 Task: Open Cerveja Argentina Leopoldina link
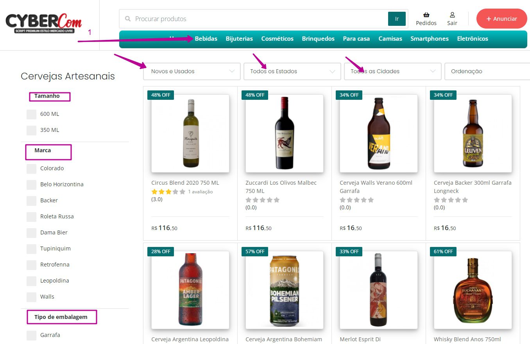pyautogui.click(x=190, y=339)
